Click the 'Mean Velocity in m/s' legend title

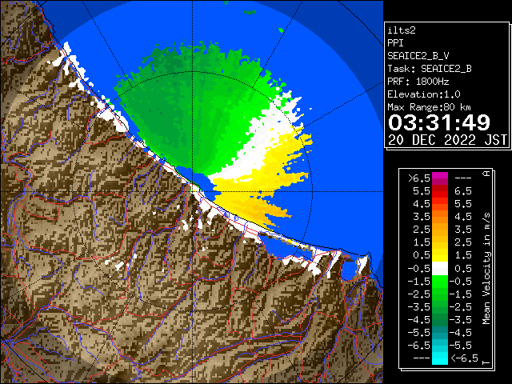486,269
